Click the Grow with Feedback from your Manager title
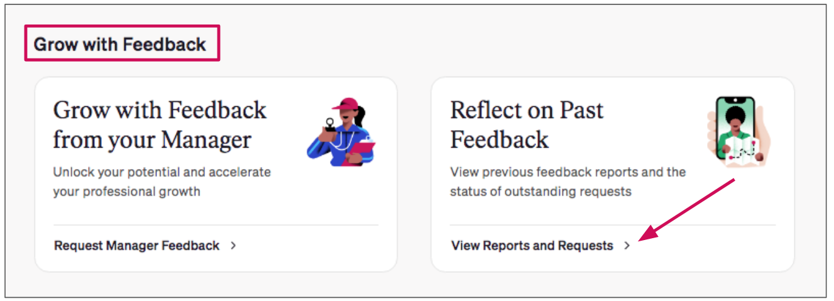834x301 pixels. tap(160, 124)
